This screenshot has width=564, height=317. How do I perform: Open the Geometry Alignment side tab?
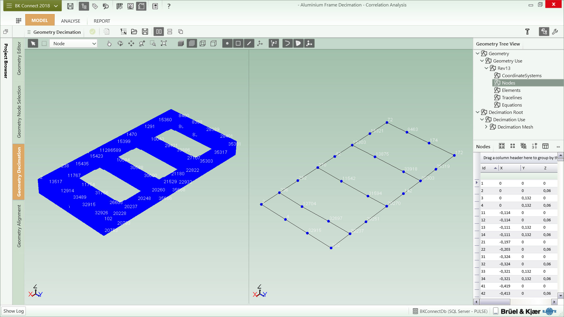tap(19, 226)
